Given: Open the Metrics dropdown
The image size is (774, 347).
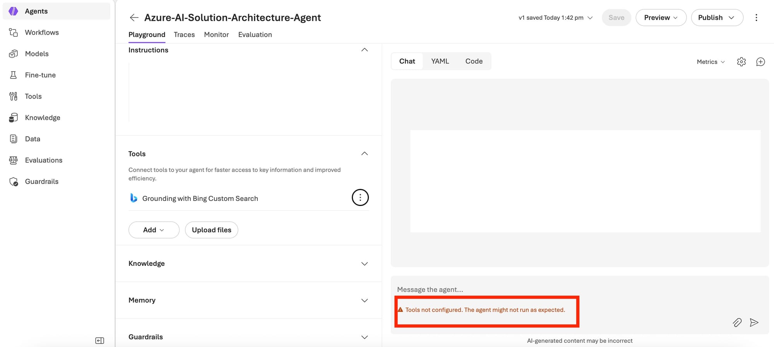Looking at the screenshot, I should pyautogui.click(x=711, y=62).
